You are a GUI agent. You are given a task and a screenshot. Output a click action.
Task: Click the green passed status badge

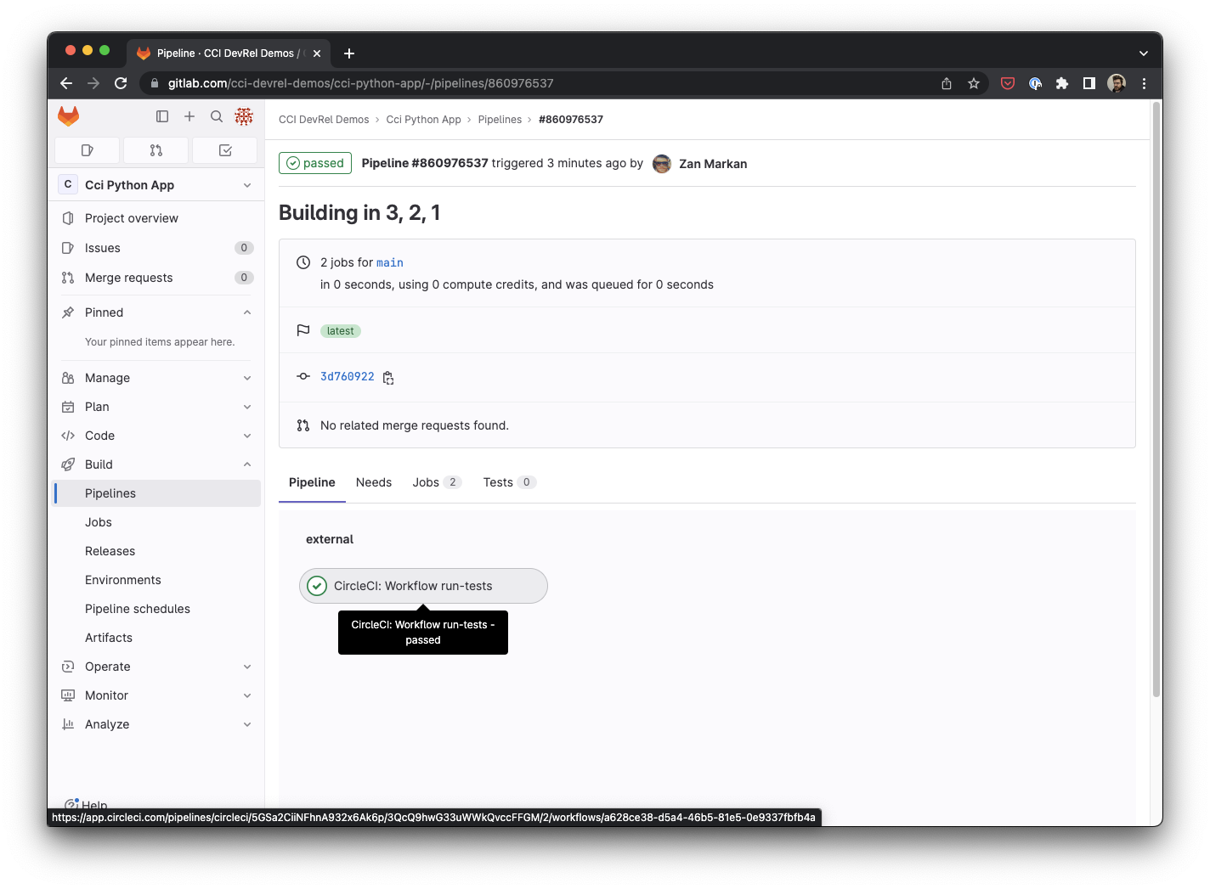tap(315, 163)
